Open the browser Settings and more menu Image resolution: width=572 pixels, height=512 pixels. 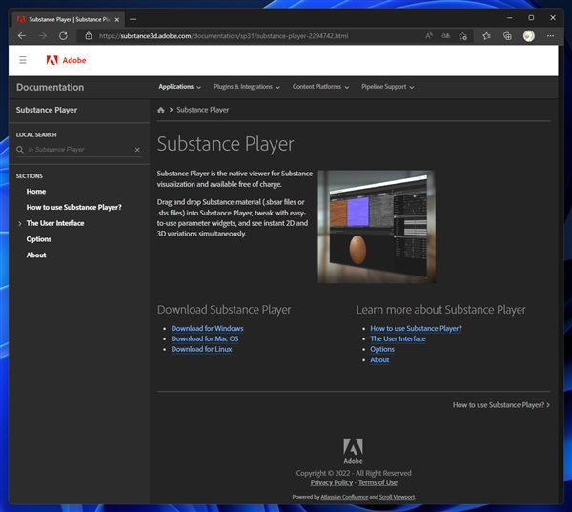coord(550,36)
